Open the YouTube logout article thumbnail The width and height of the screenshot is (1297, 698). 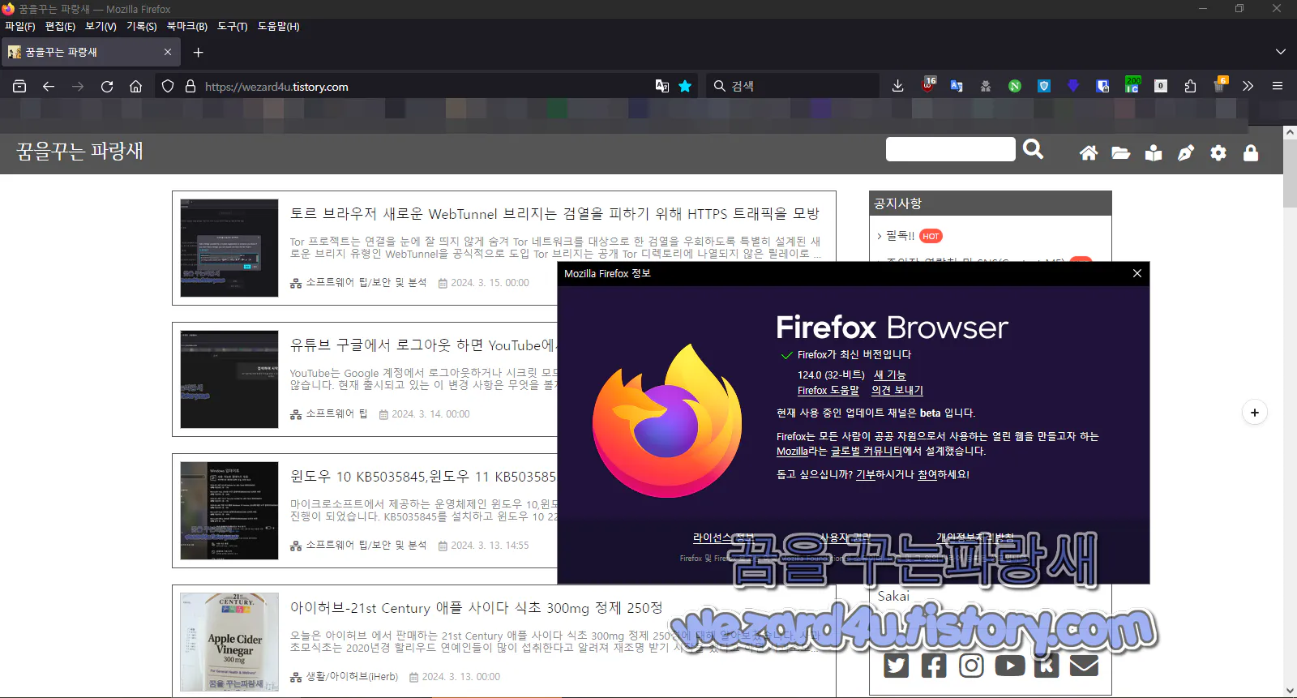pyautogui.click(x=229, y=379)
